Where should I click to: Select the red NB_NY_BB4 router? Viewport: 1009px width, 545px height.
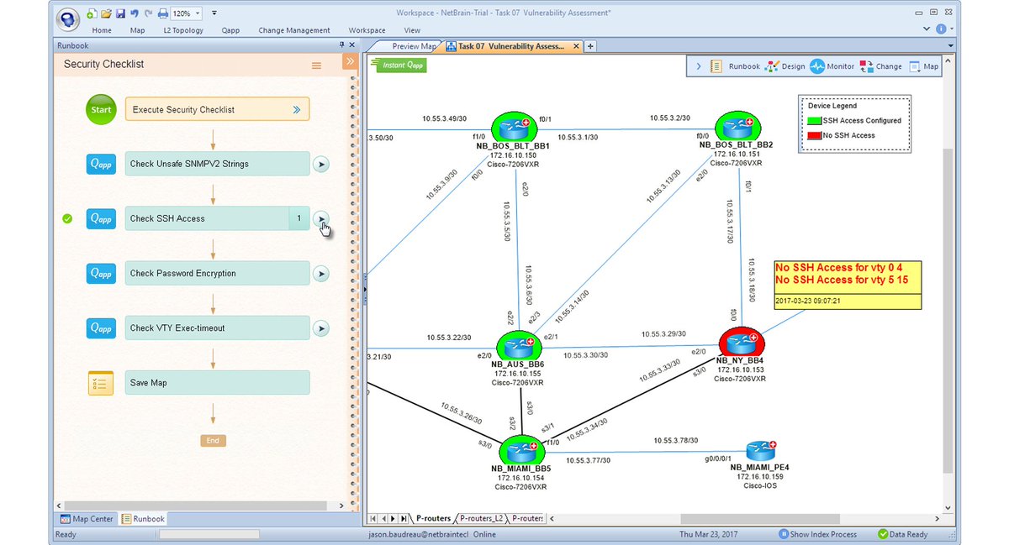point(740,342)
